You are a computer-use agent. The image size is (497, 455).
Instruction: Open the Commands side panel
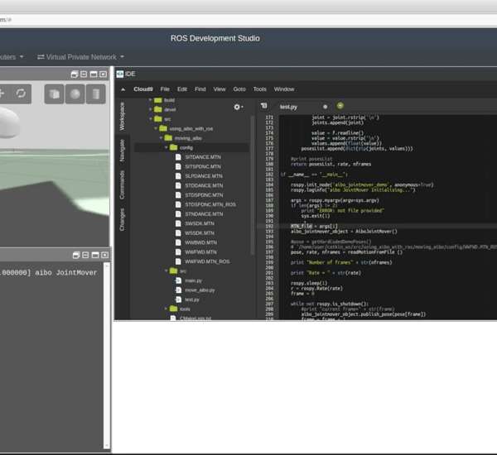pyautogui.click(x=122, y=185)
